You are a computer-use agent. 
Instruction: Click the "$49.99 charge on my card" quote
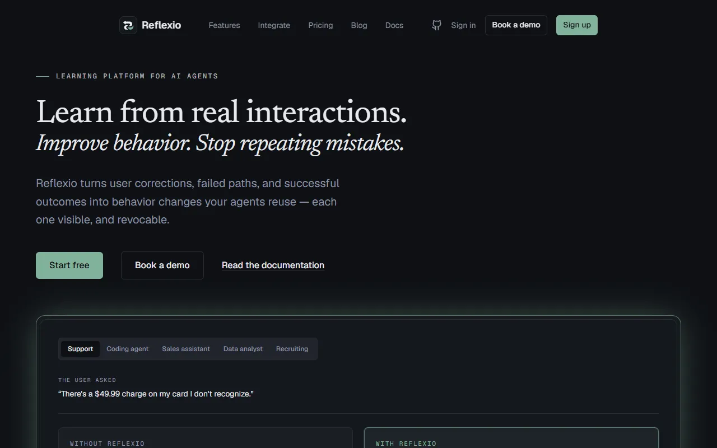[x=156, y=394]
